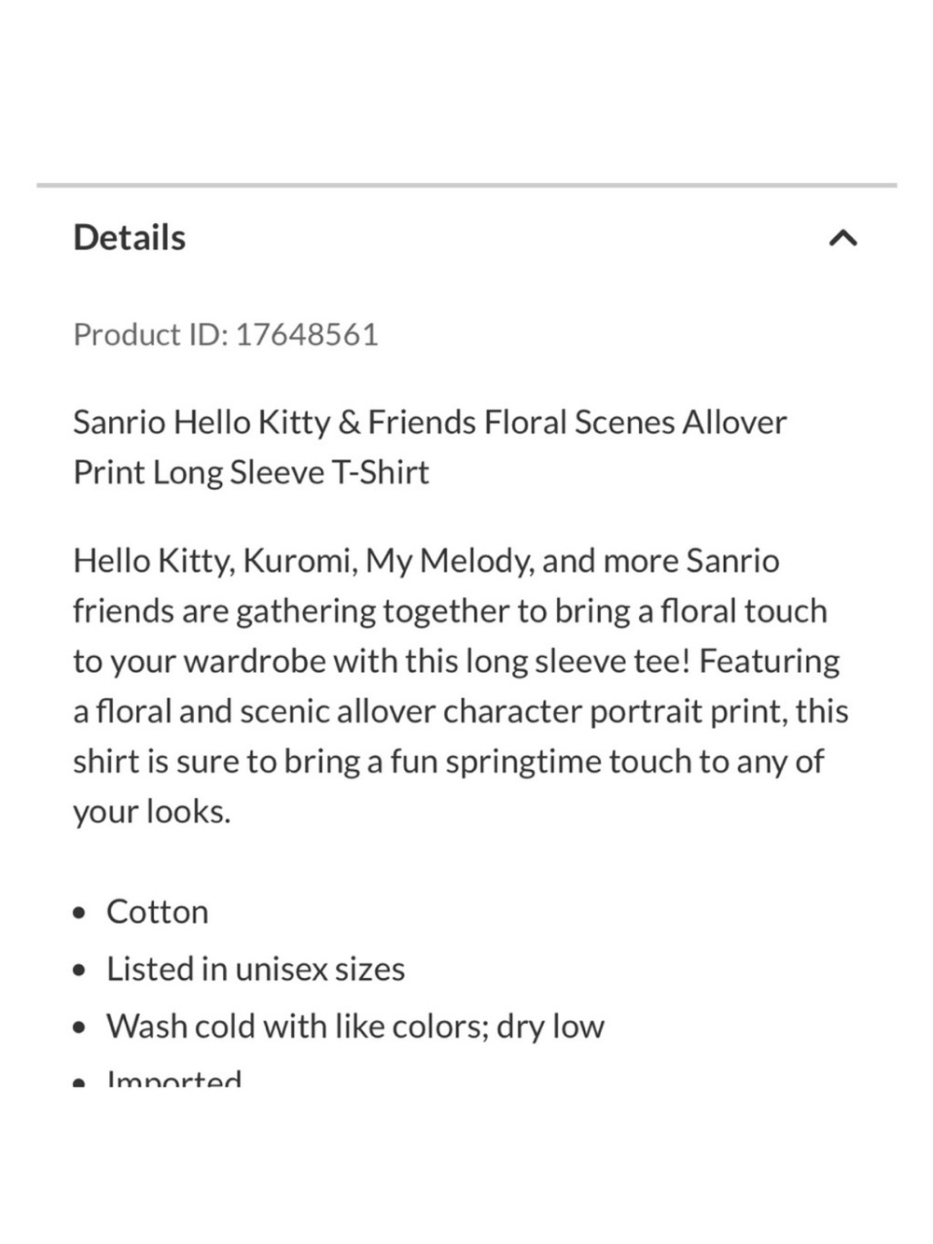Click "Wash cold with like colors; dry low"
Viewport: 933px width, 1244px height.
tap(355, 1027)
